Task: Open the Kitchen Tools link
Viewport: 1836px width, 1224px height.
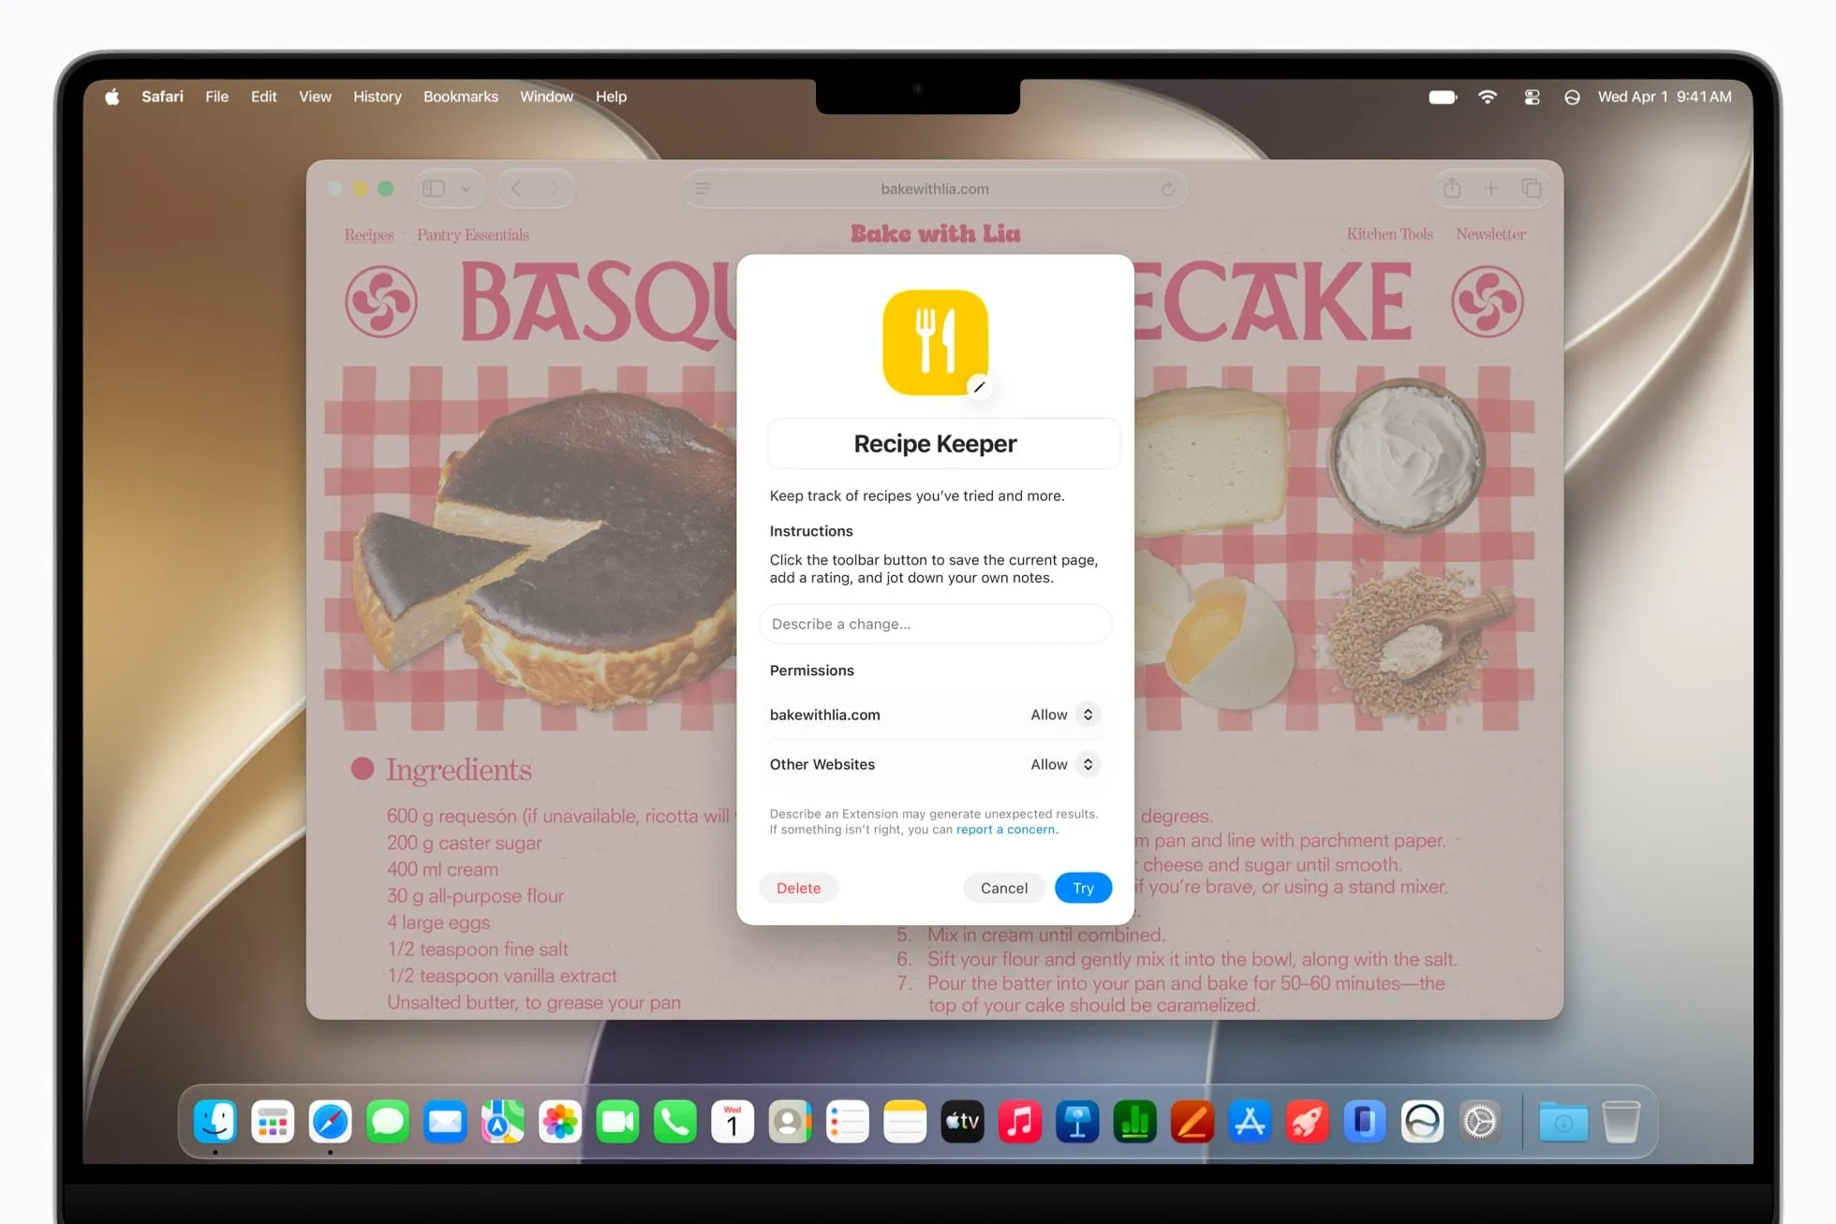Action: 1390,234
